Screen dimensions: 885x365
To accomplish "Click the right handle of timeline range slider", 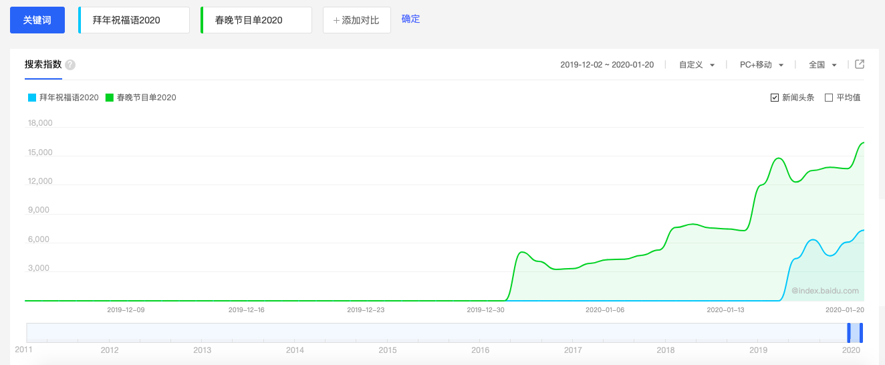I will click(862, 332).
